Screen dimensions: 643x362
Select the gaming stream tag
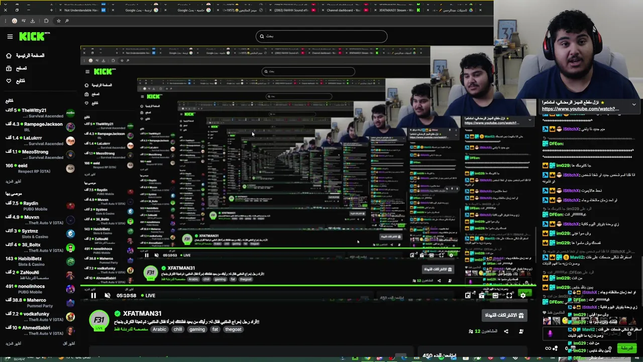[197, 329]
